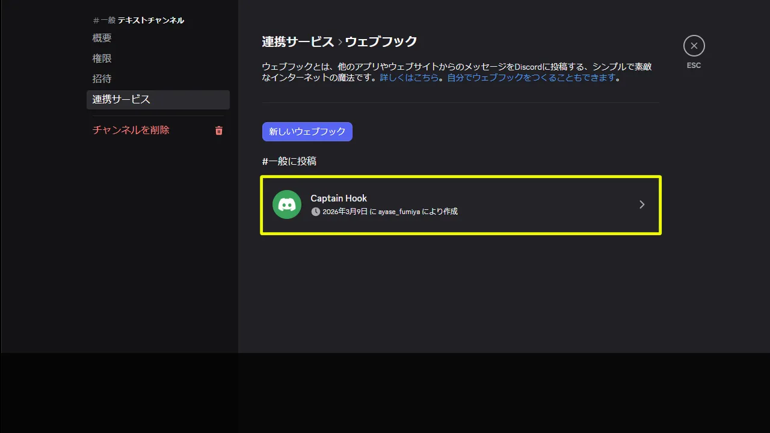Click the #一般 テキストチャンネル header
The height and width of the screenshot is (433, 770).
click(x=138, y=20)
